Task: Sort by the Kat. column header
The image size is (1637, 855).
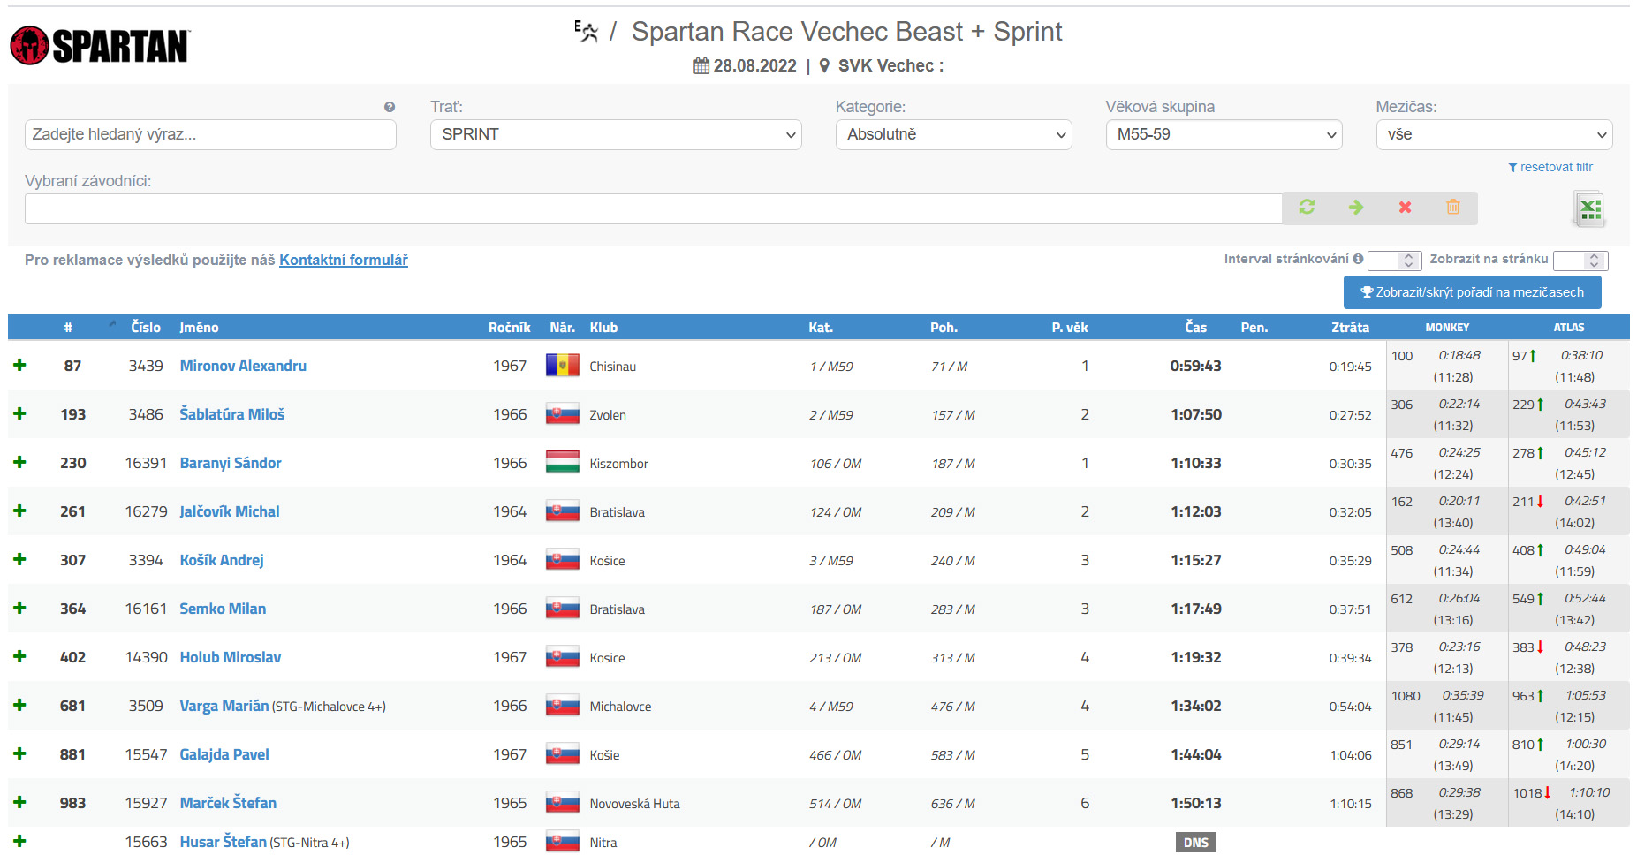Action: coord(821,328)
